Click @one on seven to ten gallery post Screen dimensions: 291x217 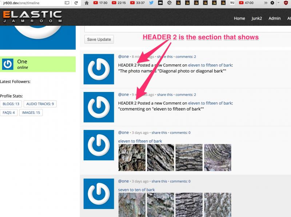(123, 181)
